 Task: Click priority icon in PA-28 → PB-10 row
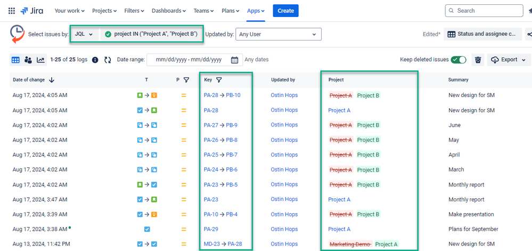point(184,95)
